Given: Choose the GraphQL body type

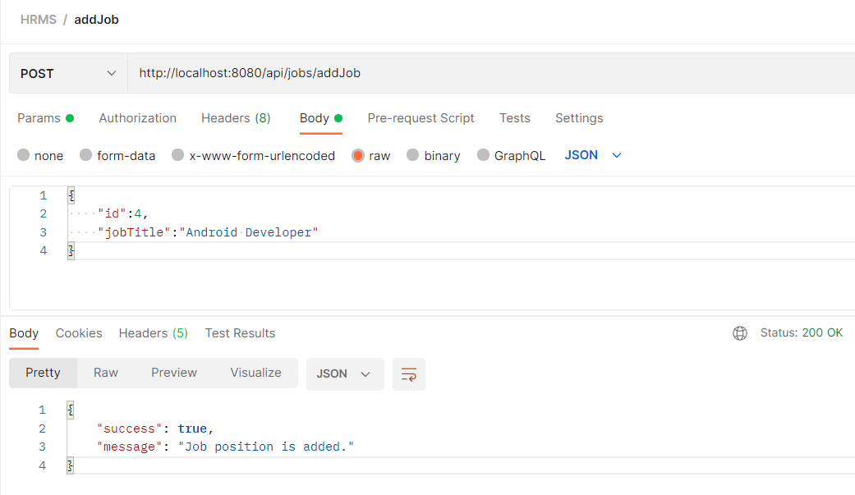Looking at the screenshot, I should pos(511,155).
